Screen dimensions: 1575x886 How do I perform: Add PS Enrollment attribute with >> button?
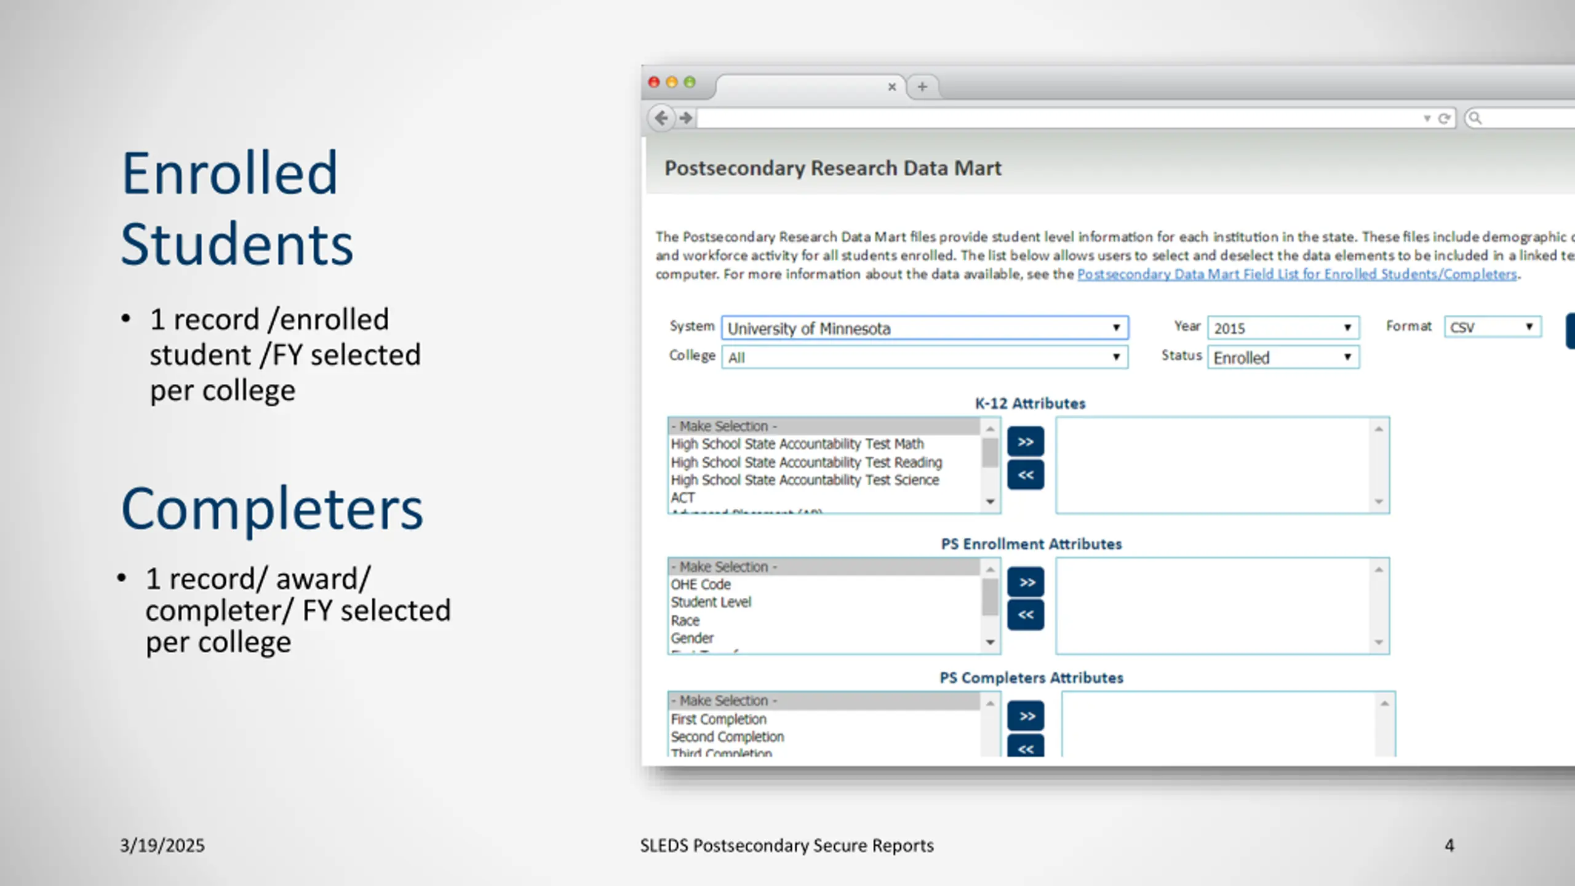tap(1026, 582)
